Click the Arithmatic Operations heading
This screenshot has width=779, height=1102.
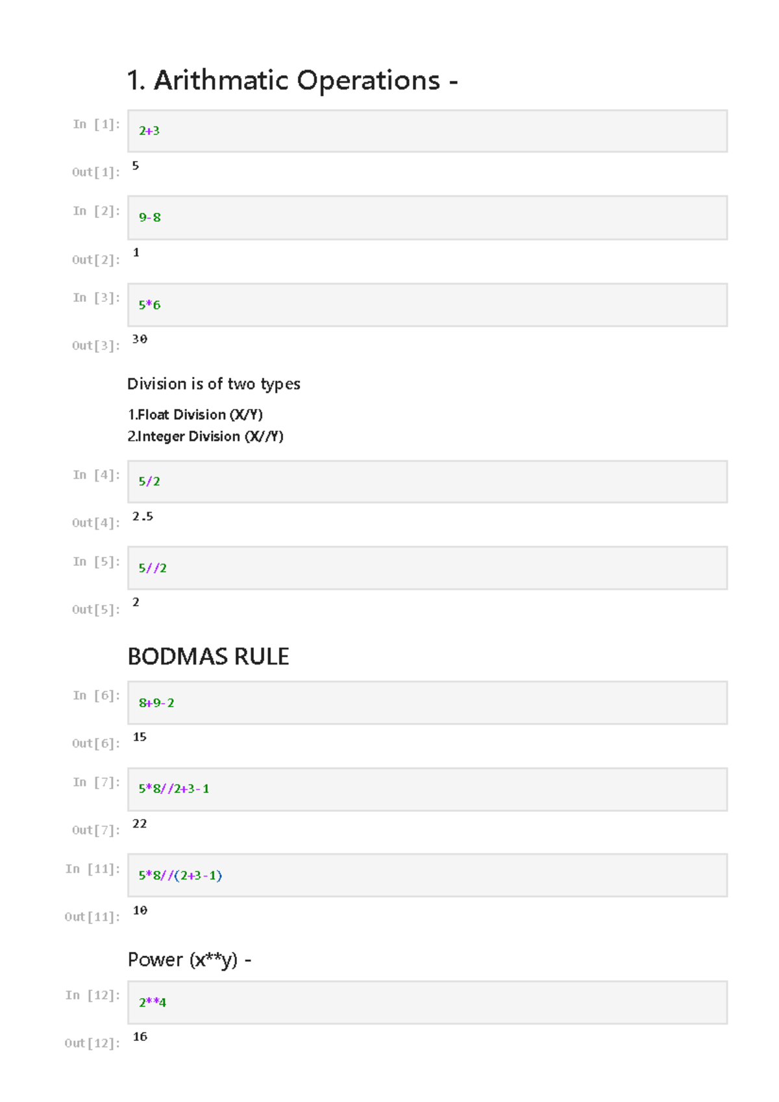(292, 80)
